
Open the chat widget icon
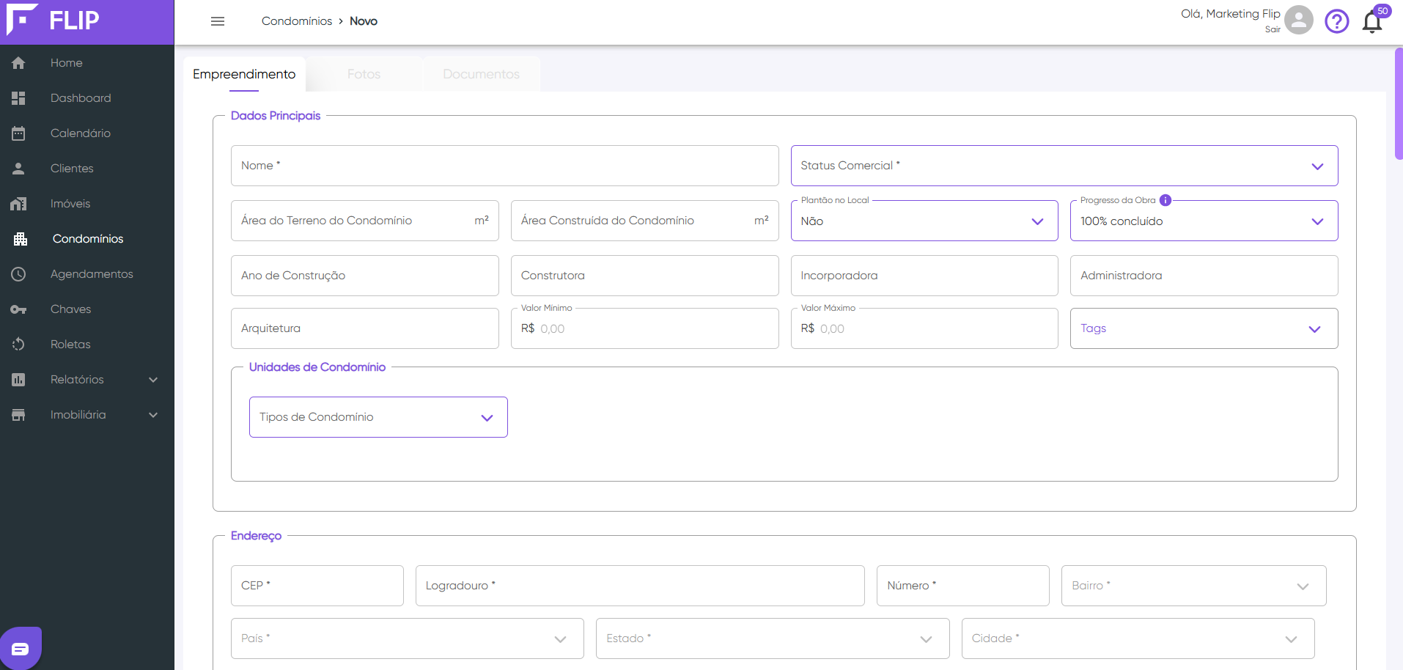point(21,649)
